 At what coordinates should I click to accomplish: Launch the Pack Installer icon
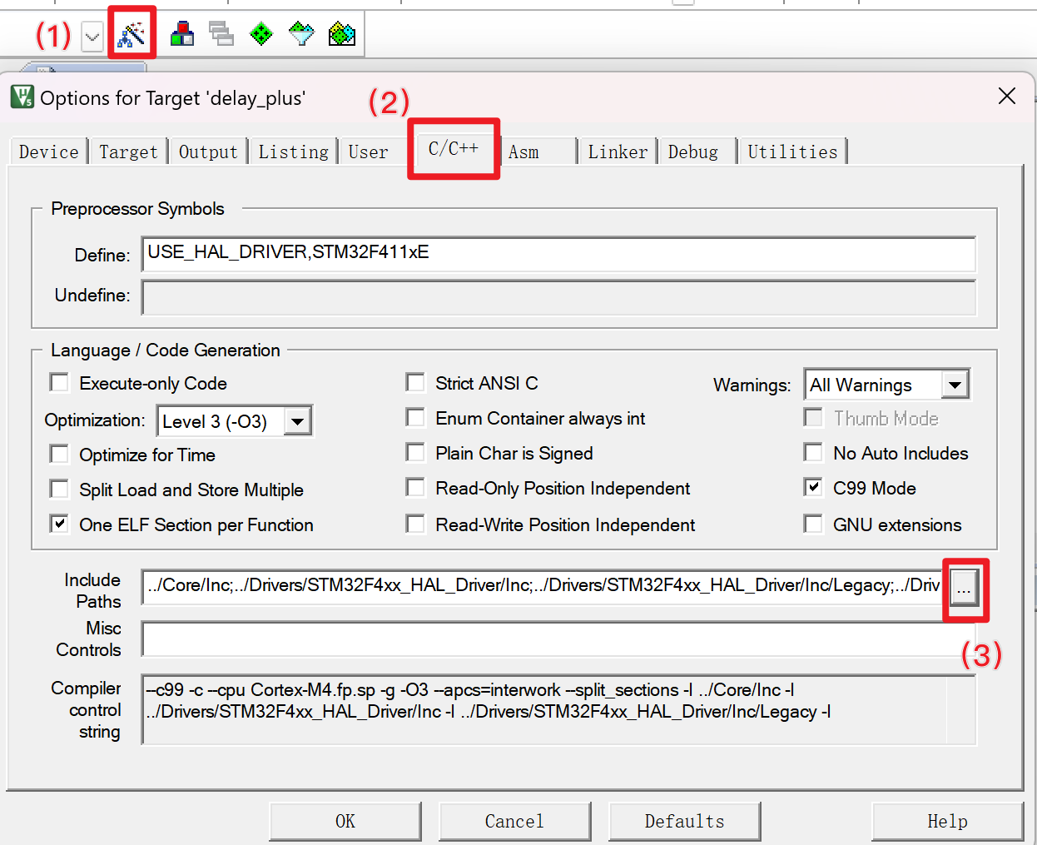pos(342,34)
